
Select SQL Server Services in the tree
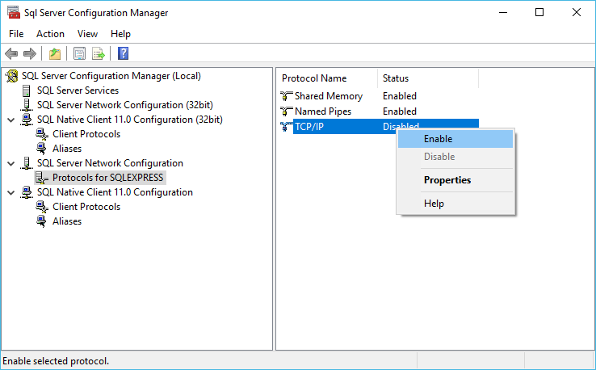[x=78, y=90]
